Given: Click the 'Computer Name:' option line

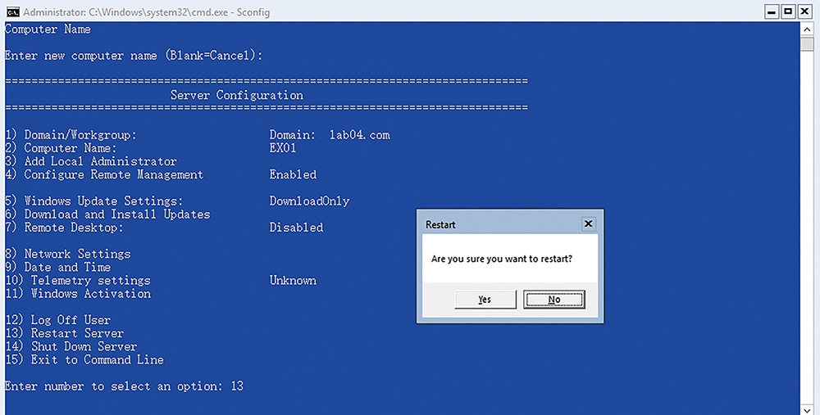Looking at the screenshot, I should (61, 148).
